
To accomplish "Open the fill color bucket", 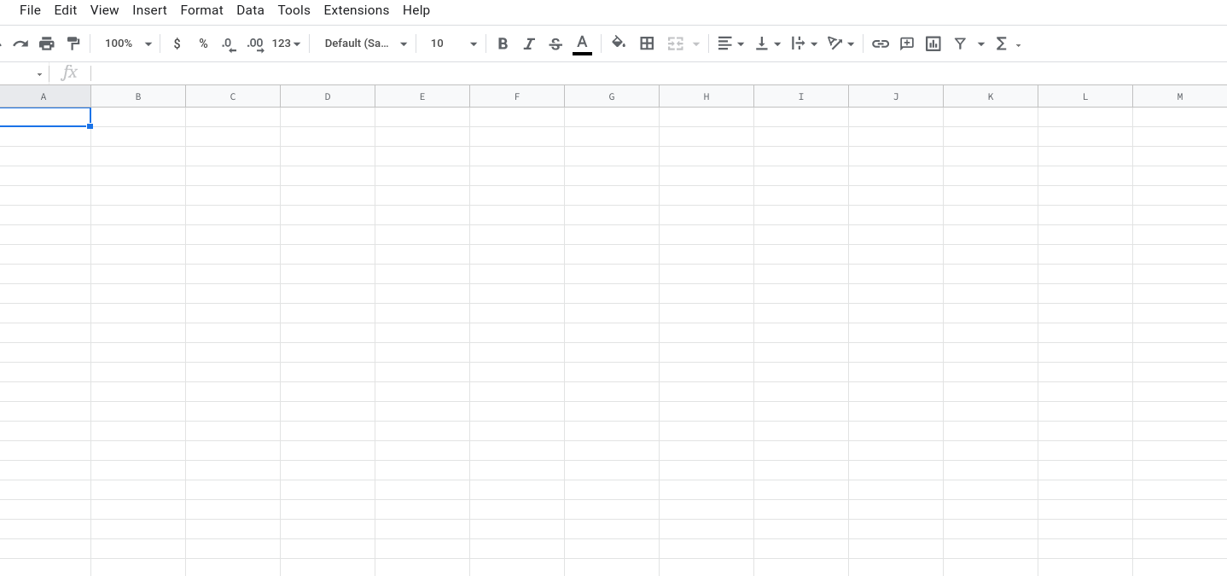I will click(619, 43).
